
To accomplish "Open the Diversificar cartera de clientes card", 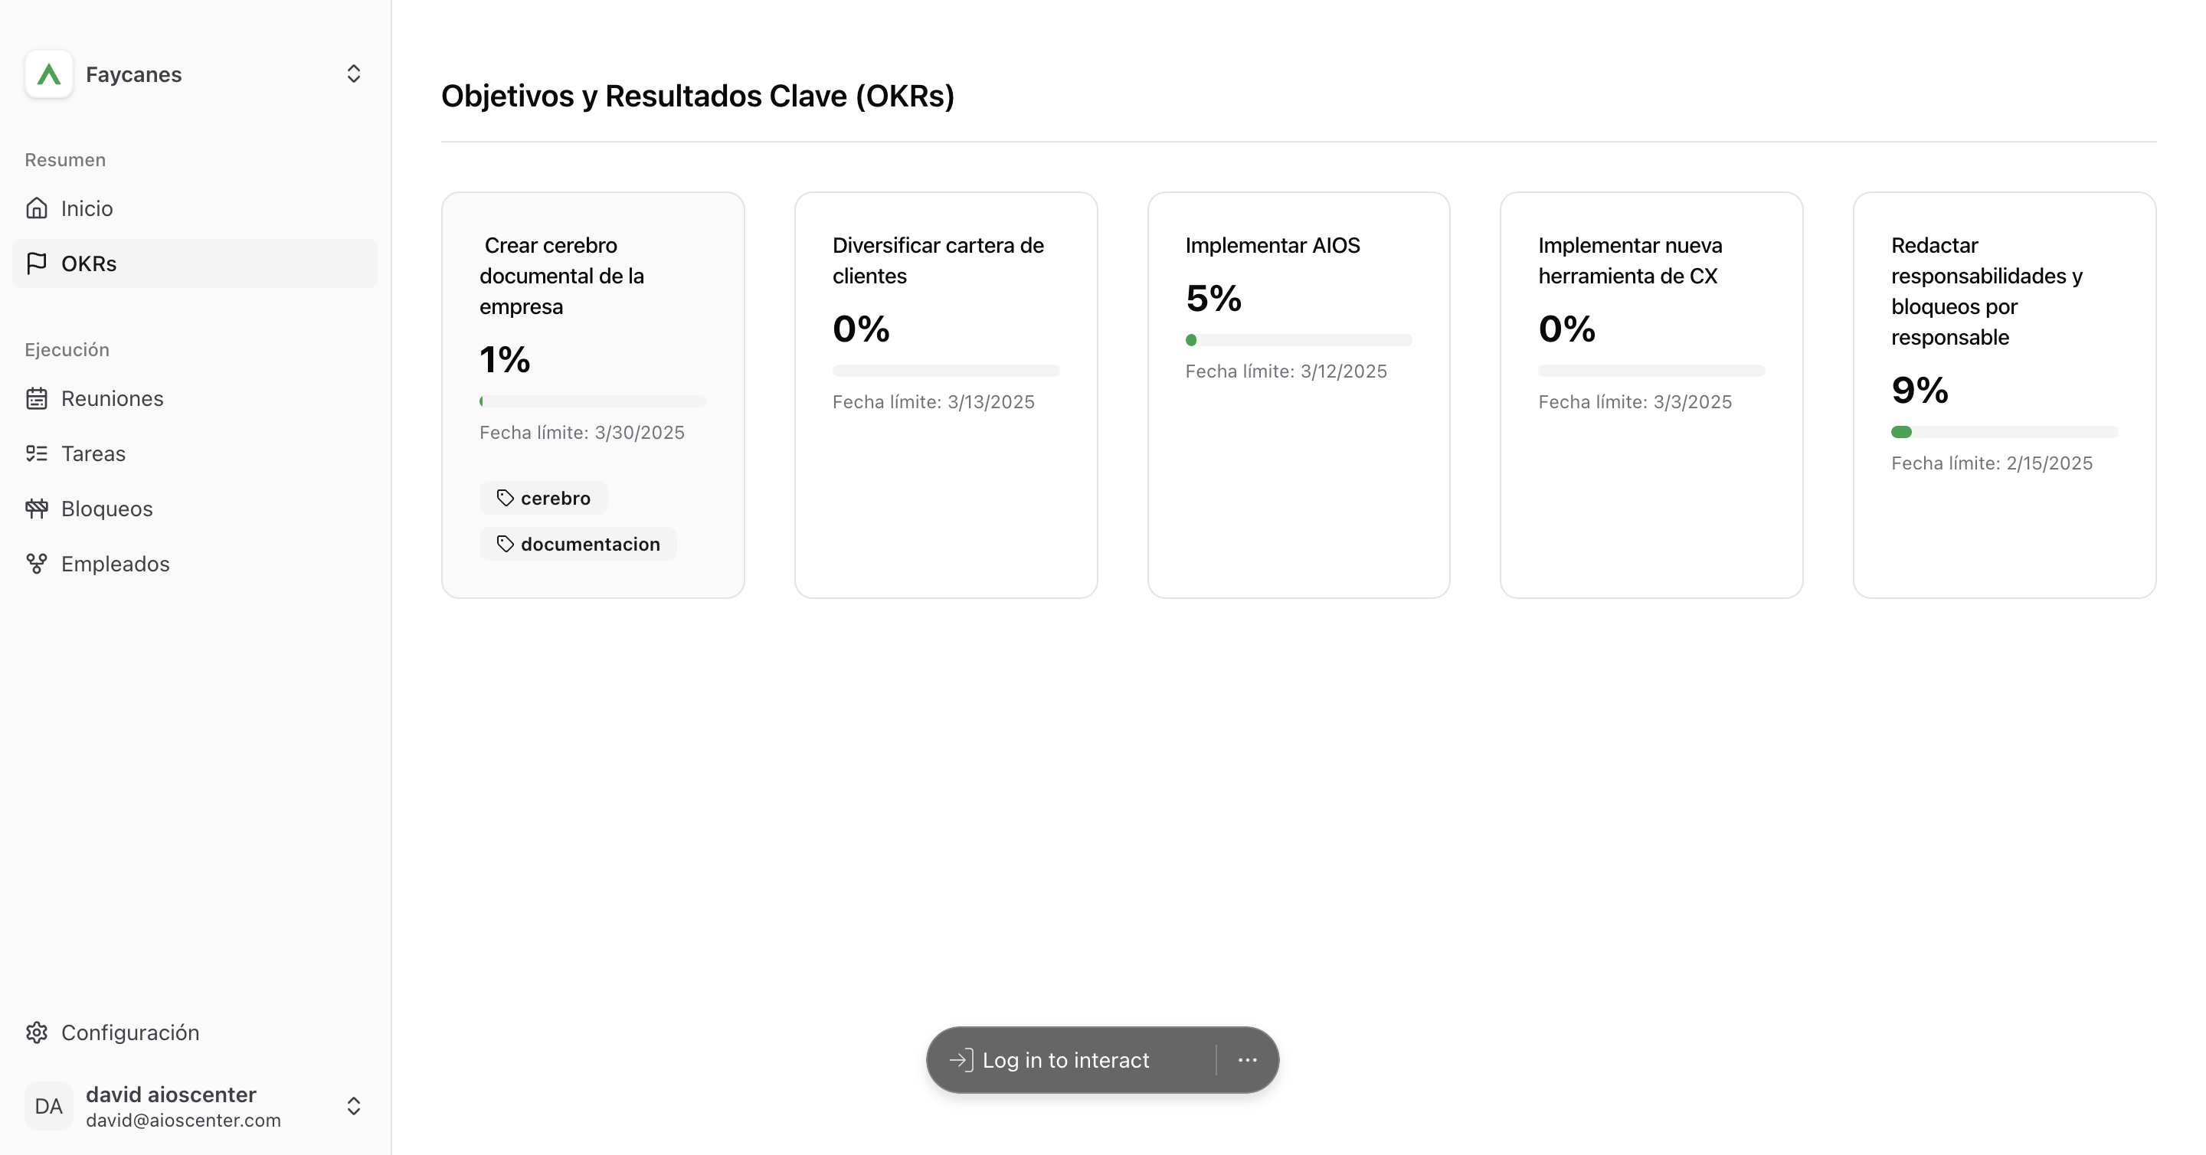I will point(946,394).
